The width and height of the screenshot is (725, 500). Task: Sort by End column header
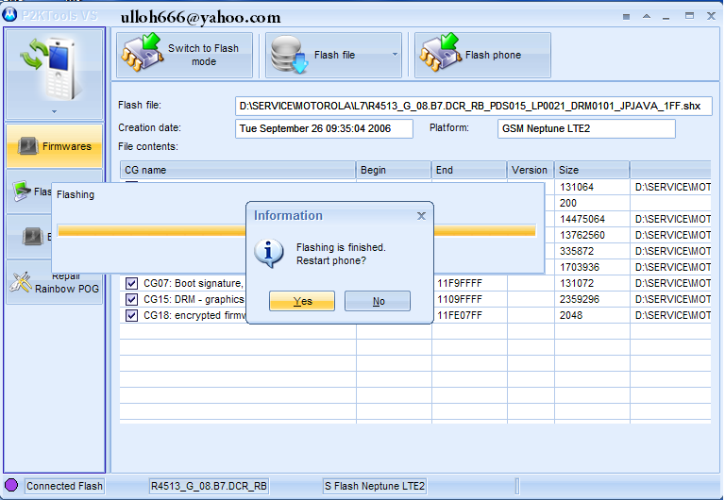[469, 170]
